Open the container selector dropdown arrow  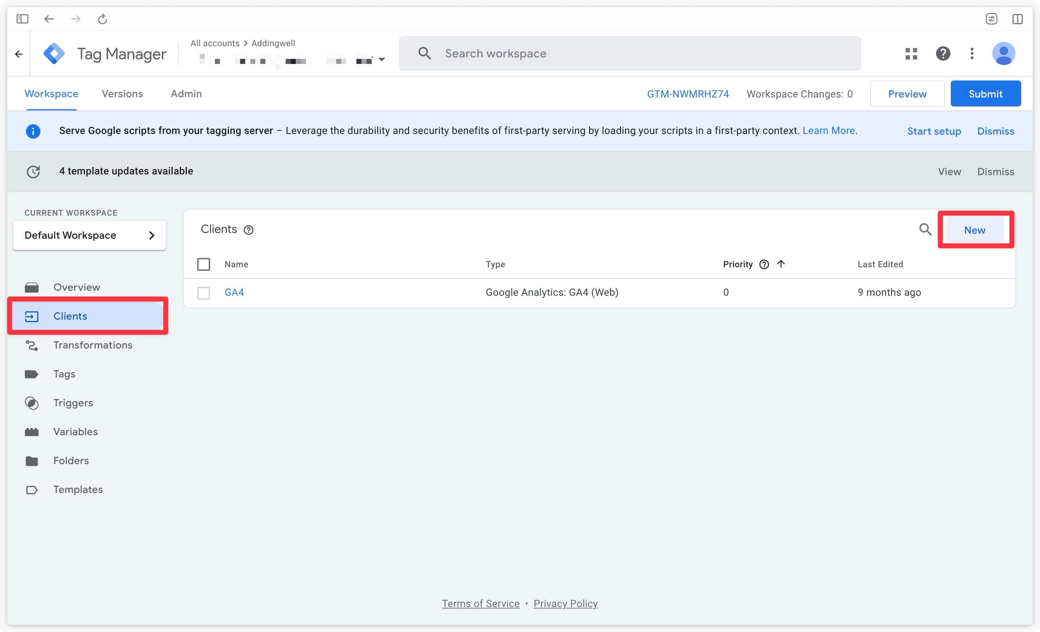pos(382,60)
